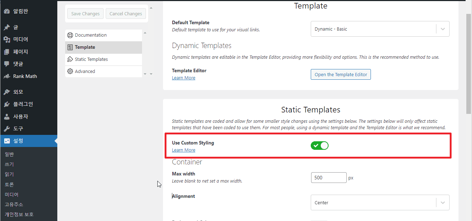Open the Default Template dropdown
472x221 pixels.
pos(380,29)
